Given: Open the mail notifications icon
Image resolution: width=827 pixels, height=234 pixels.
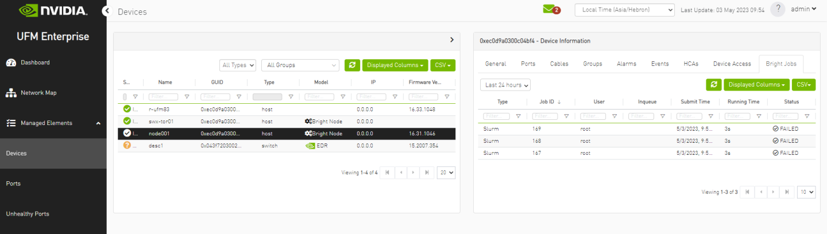Looking at the screenshot, I should pos(550,9).
